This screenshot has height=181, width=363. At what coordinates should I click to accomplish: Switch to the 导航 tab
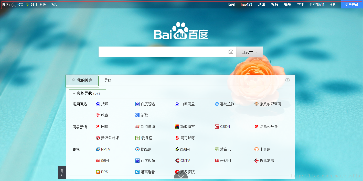click(x=108, y=80)
